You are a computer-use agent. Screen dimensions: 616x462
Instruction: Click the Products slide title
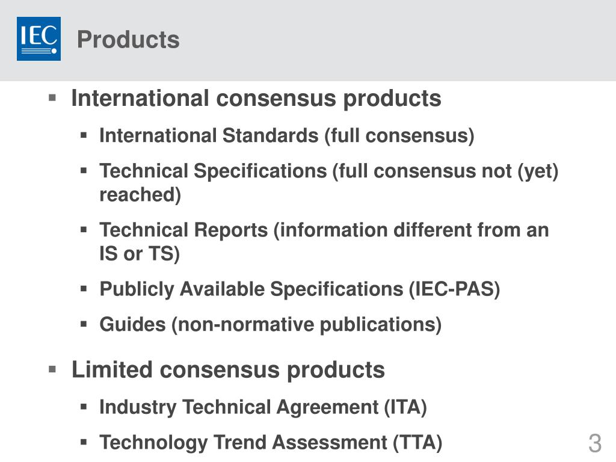[128, 40]
